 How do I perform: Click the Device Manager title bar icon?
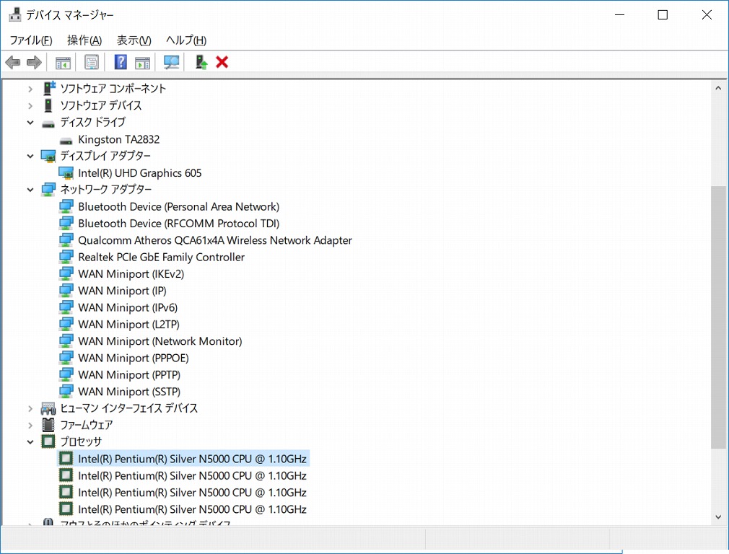tap(15, 15)
